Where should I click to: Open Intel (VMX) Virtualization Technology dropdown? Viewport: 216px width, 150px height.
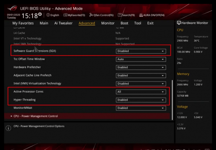click(x=141, y=84)
